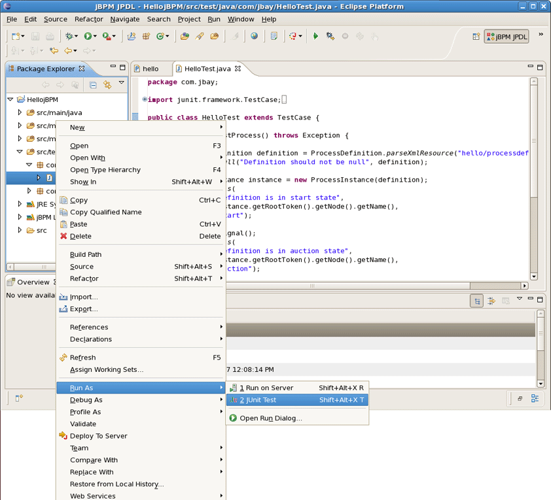This screenshot has height=500, width=551.
Task: Select the jBPM JPDL perspective button
Action: 507,37
